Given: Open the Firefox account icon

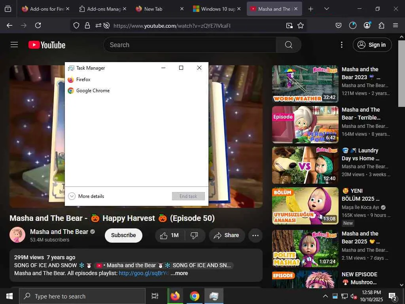Looking at the screenshot, I should click(367, 25).
